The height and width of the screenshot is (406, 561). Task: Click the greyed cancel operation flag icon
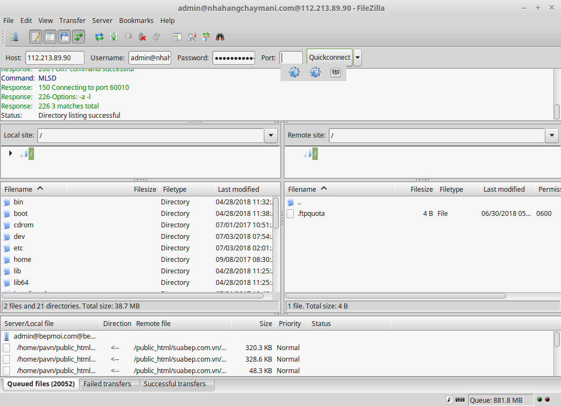[x=128, y=36]
